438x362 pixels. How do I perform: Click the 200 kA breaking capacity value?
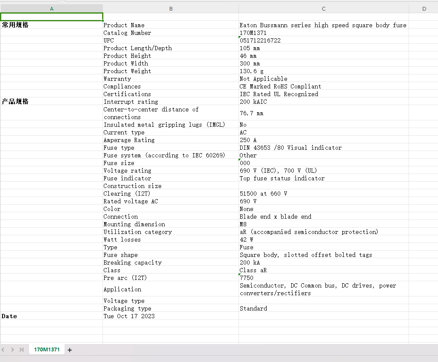[324, 262]
